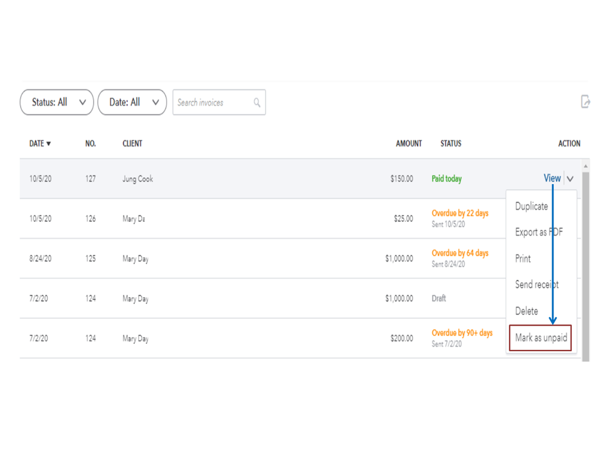Choose Duplicate from the action menu
Screen dimensions: 607x455
(532, 207)
